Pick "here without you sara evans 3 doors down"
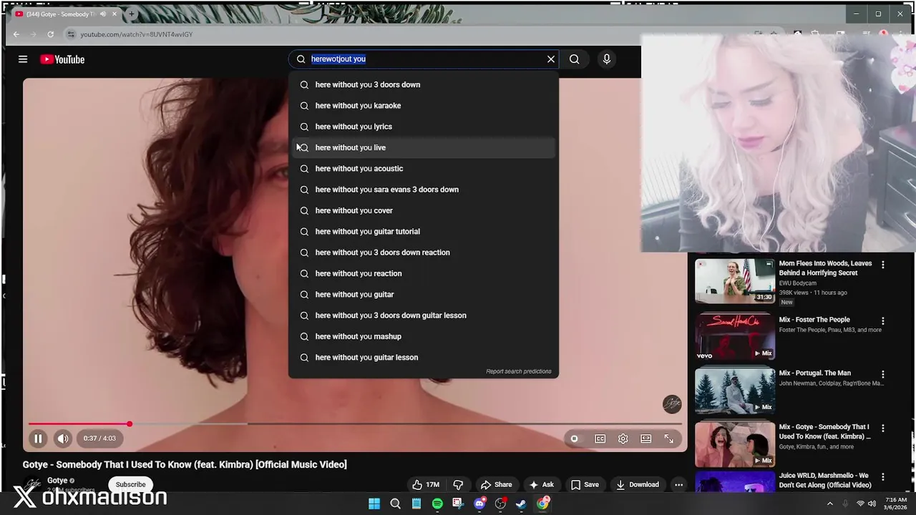The width and height of the screenshot is (916, 515). point(423,190)
